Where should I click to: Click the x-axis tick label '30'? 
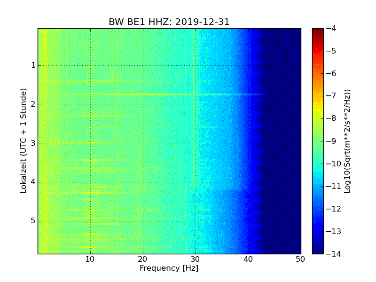click(x=196, y=259)
